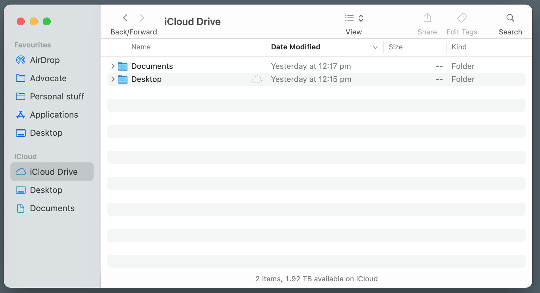Select the Advocate folder in Favourites
Screen dimensions: 540x293
click(48, 78)
